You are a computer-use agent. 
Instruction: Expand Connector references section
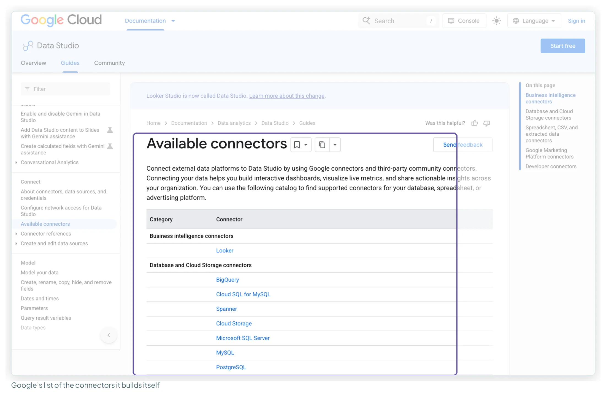(16, 234)
